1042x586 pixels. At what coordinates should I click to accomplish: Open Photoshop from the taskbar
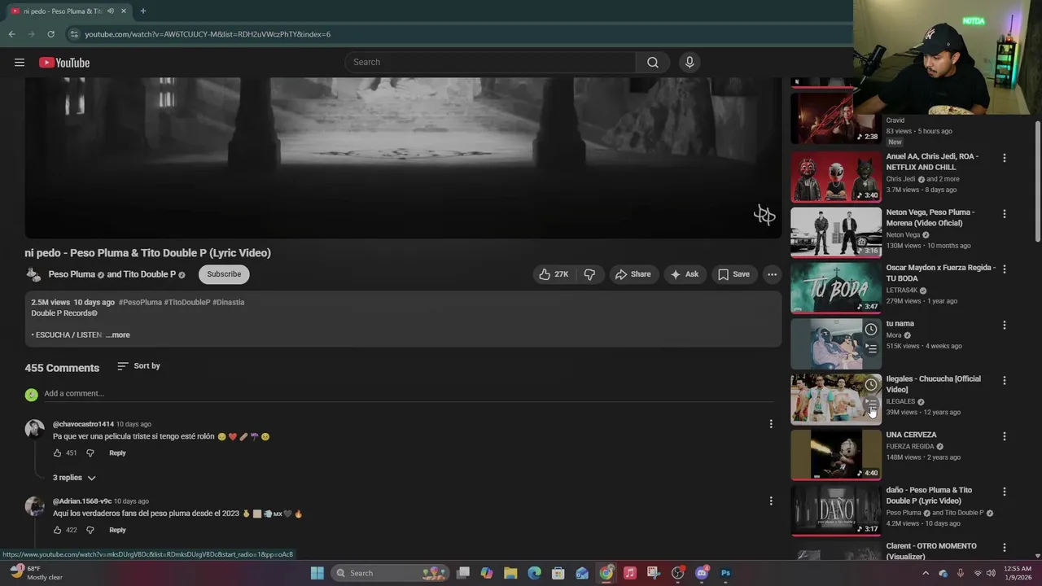[x=725, y=573]
